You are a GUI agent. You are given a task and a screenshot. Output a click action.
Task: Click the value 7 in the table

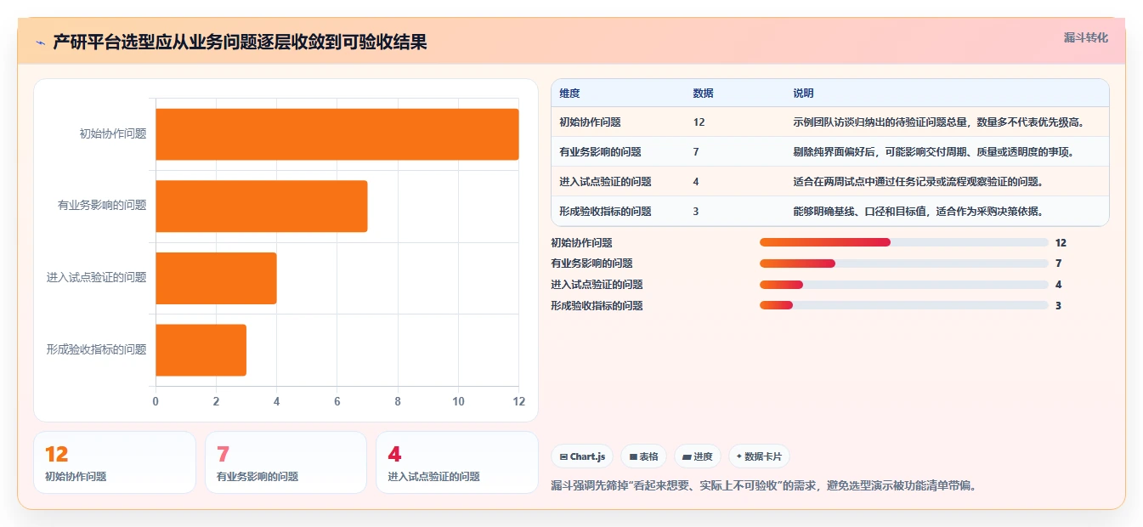696,152
